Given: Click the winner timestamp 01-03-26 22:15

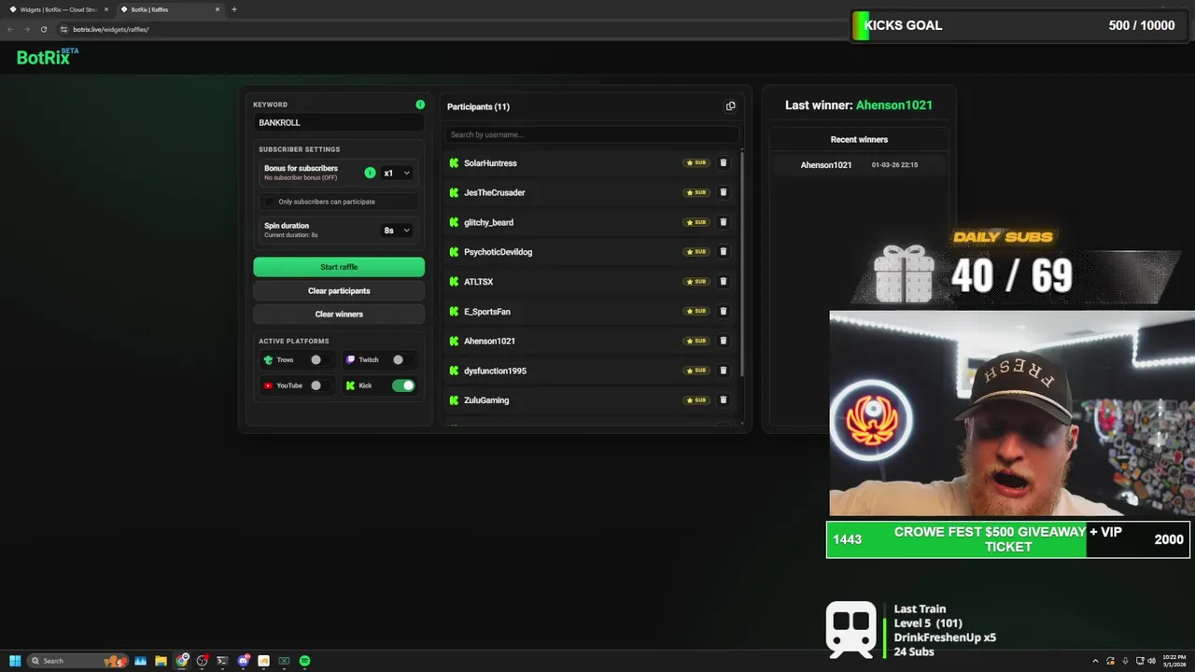Looking at the screenshot, I should [894, 165].
